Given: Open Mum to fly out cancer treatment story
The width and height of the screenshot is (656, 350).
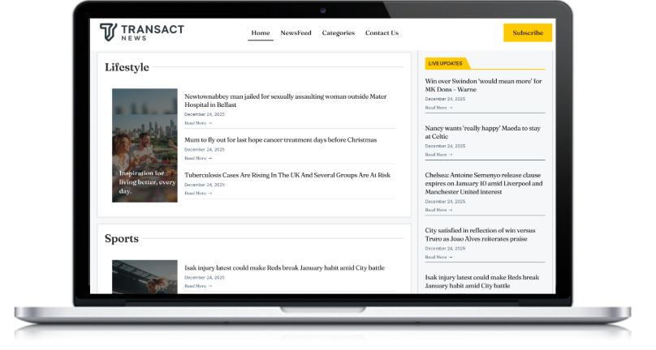Looking at the screenshot, I should (x=280, y=139).
